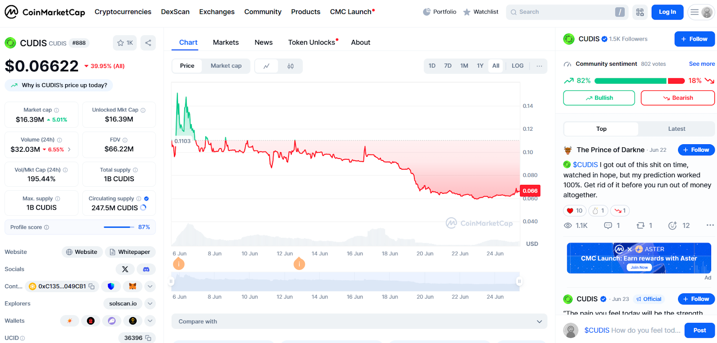Open the chart more options ellipsis
Viewport: 717px width, 343px height.
tap(539, 66)
